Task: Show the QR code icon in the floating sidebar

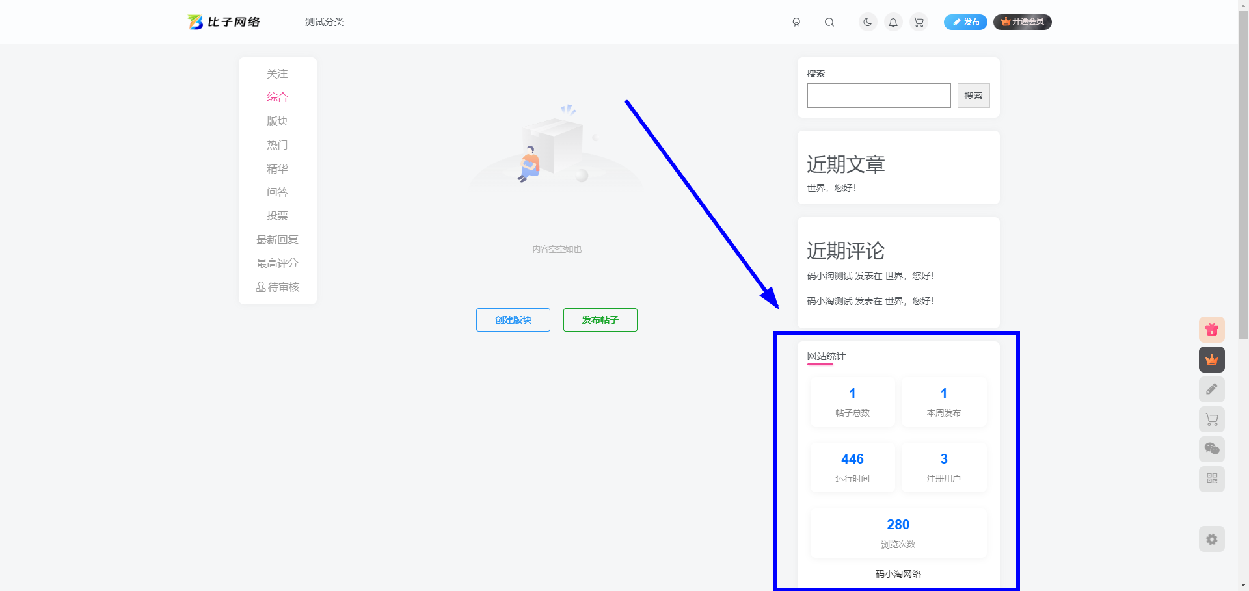Action: 1211,479
